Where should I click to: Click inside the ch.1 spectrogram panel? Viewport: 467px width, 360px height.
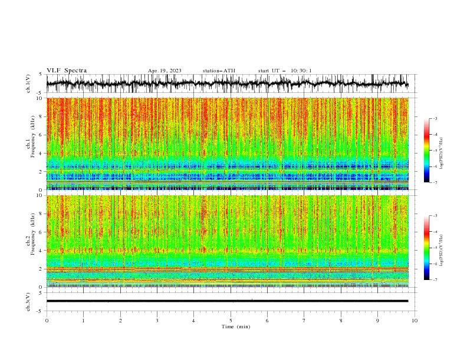click(x=228, y=144)
